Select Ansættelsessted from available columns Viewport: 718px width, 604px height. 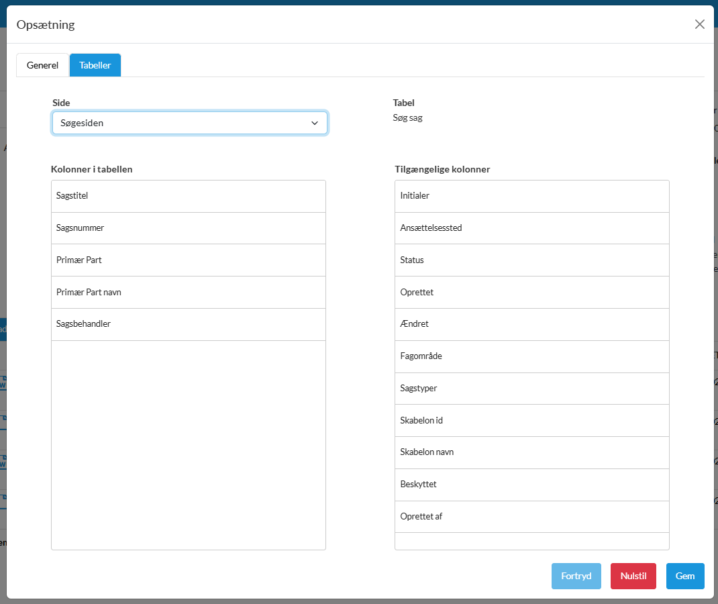[x=531, y=228]
